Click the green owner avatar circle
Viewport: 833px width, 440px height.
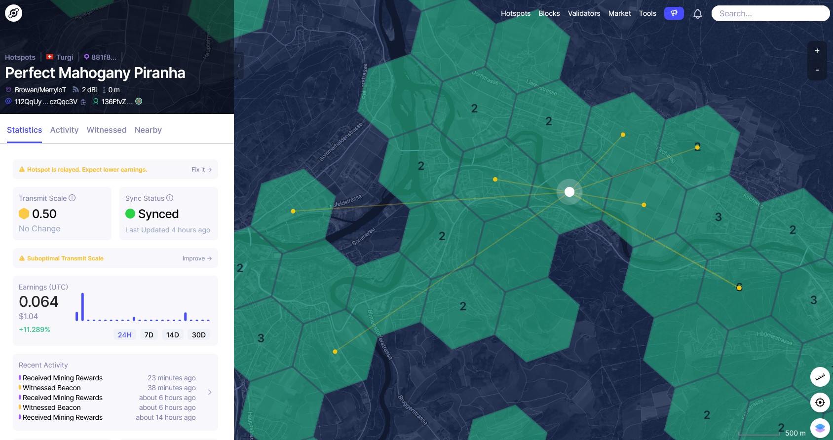click(139, 101)
